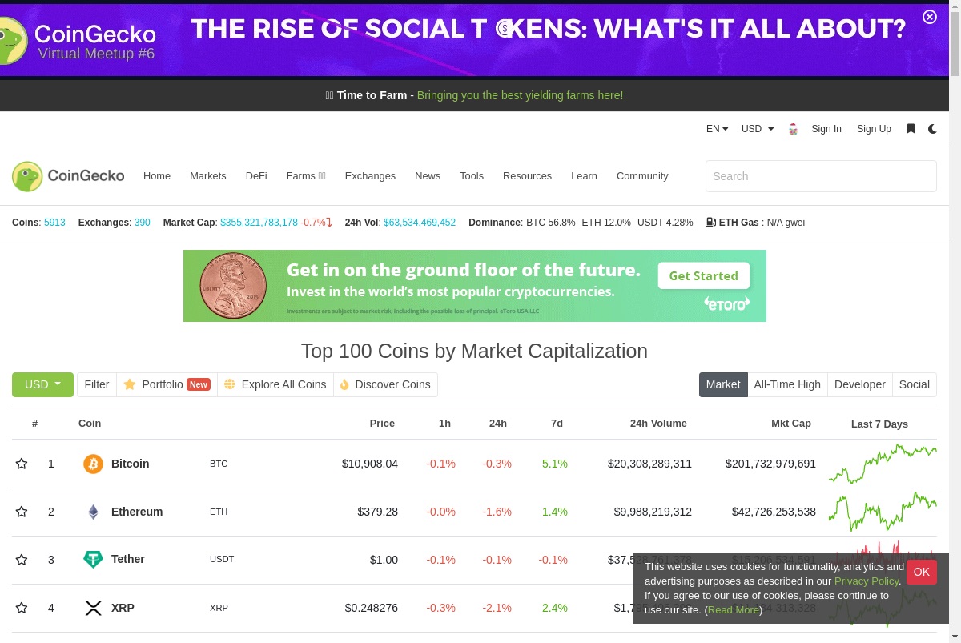
Task: Open the USD currency dropdown in header
Action: 758,129
